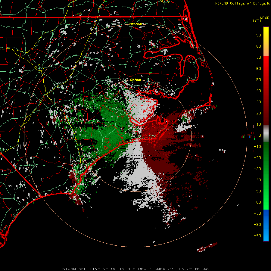Image resolution: width=271 pixels, height=271 pixels.
Task: Click the storm relative velocity caption at bottom
Action: 135,269
